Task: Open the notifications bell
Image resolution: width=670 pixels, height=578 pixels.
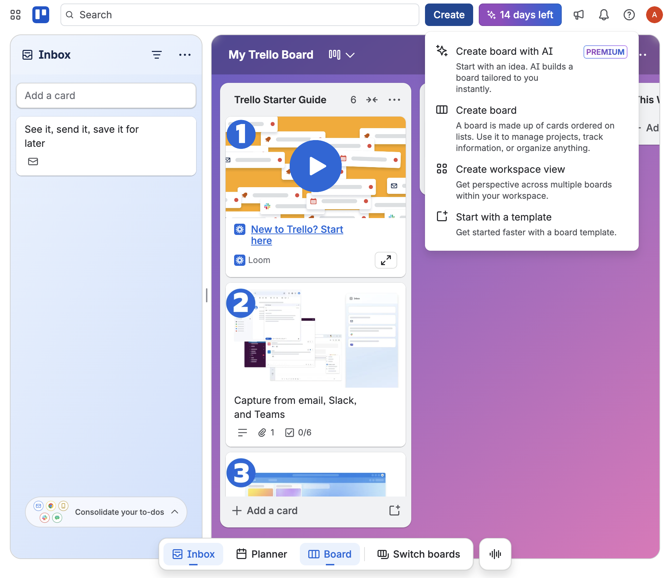Action: tap(604, 15)
